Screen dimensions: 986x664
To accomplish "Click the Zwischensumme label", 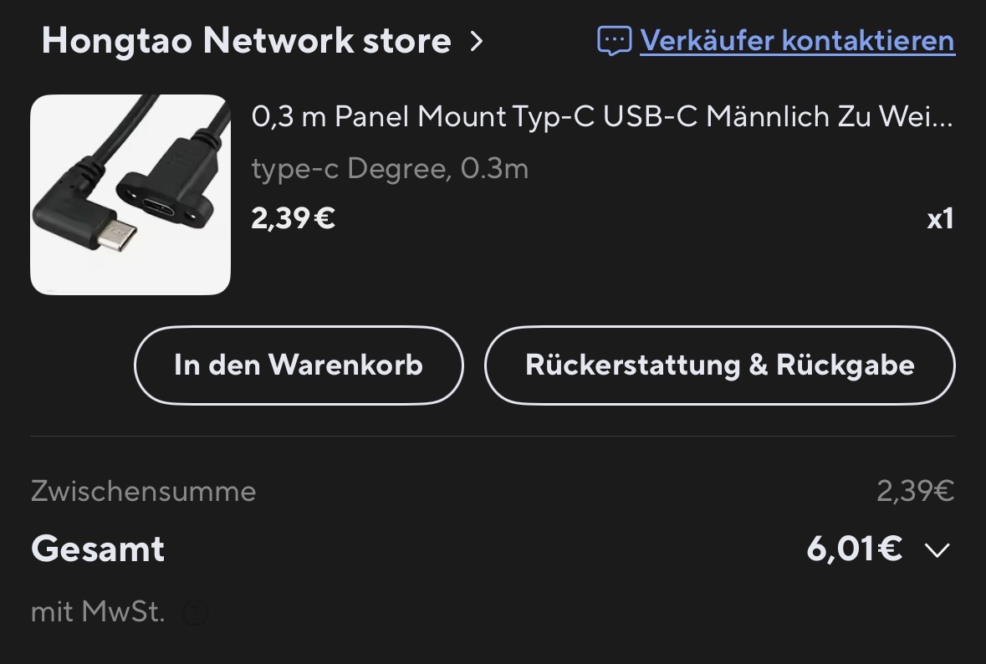I will 143,491.
